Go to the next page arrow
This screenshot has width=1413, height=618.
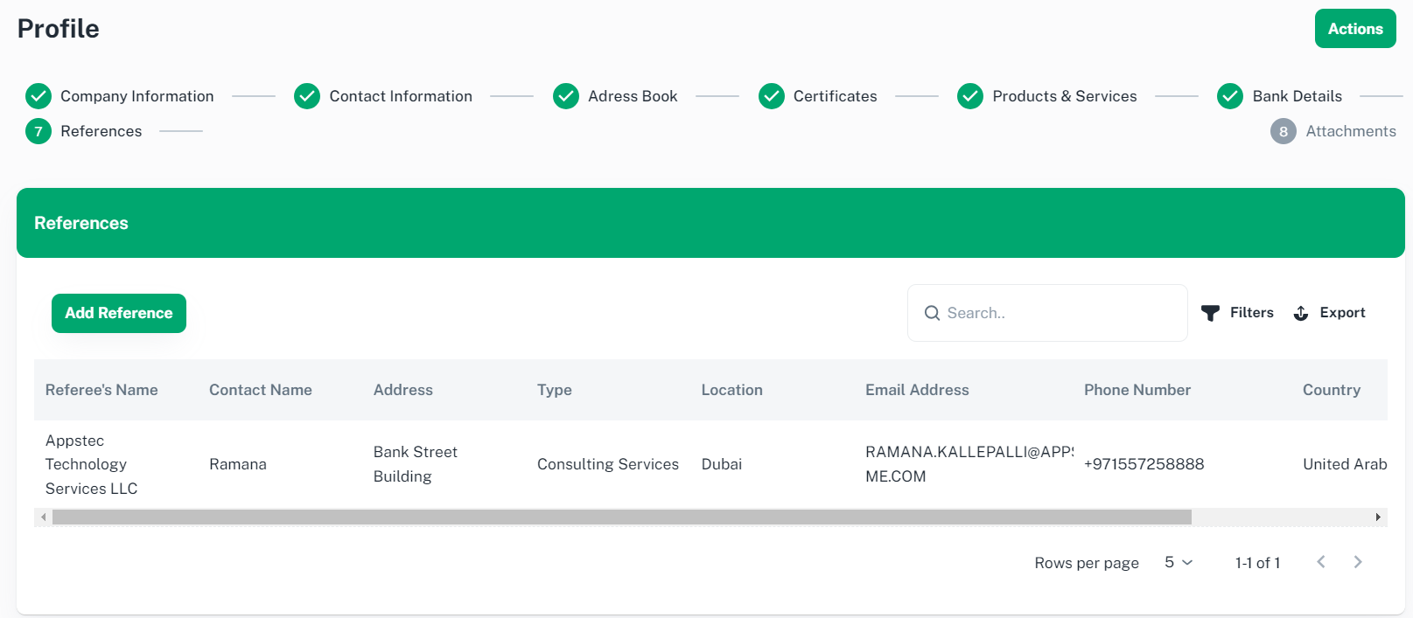1358,562
